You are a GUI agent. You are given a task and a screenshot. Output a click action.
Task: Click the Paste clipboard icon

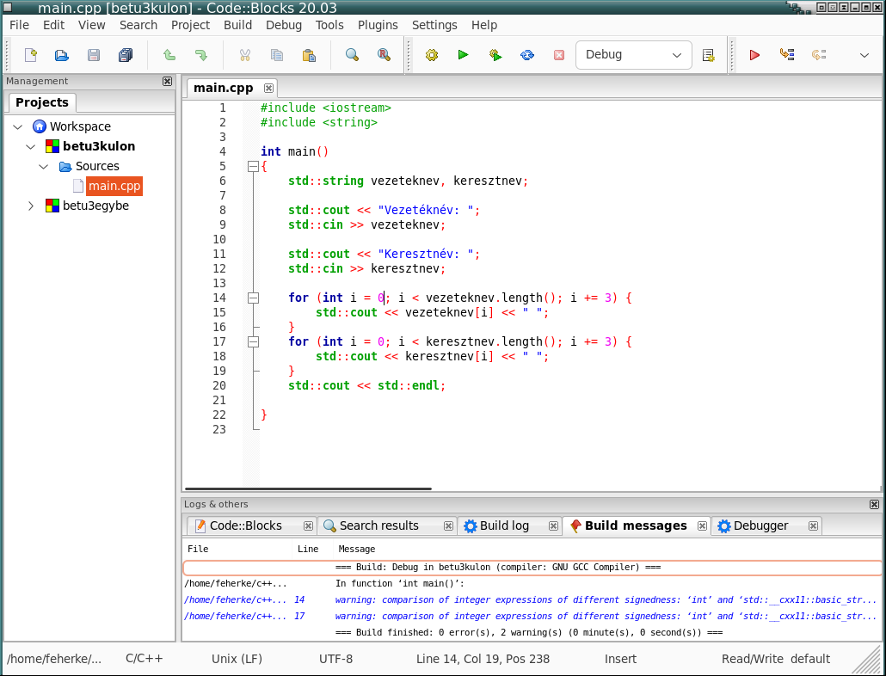point(309,55)
